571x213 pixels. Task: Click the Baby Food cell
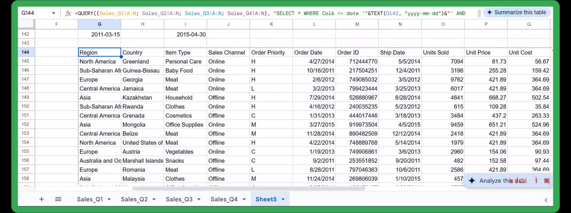click(x=185, y=70)
